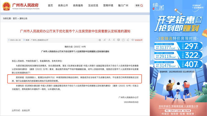Click the Guangzhou government emblem logo
This screenshot has width=207, height=116.
[x=6, y=6]
